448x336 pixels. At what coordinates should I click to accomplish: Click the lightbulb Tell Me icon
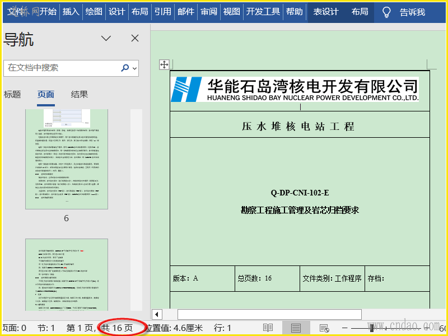(x=386, y=12)
